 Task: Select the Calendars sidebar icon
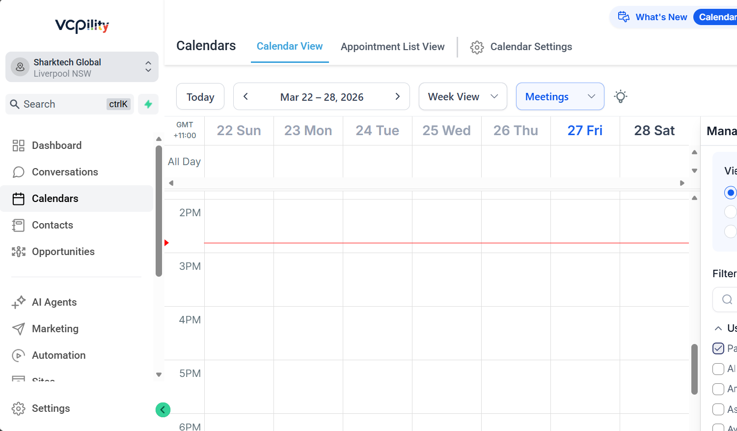(x=18, y=198)
